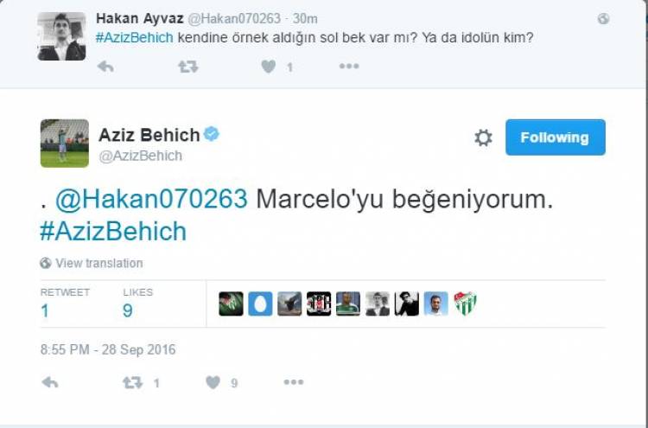Retweet Aziz Behich's tweet

pos(132,381)
